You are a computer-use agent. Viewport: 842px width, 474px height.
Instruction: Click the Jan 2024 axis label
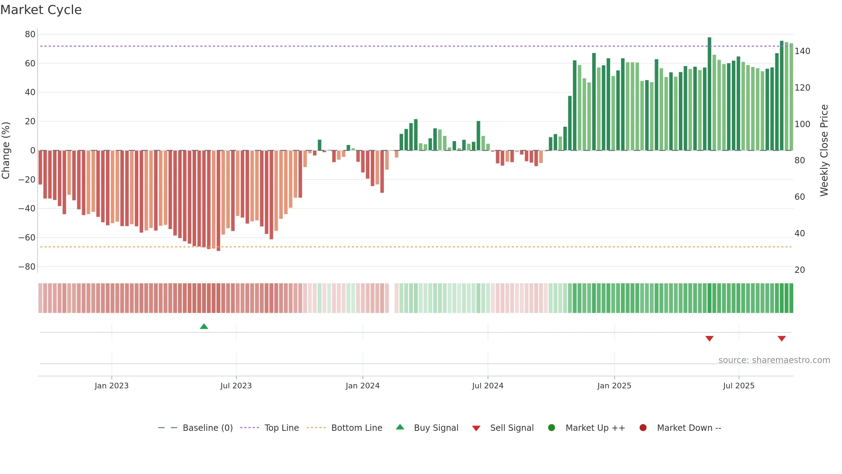tap(363, 386)
